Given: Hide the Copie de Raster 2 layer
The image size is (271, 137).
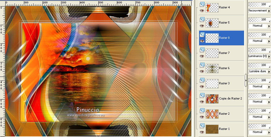Looking at the screenshot, I should [x=202, y=102].
